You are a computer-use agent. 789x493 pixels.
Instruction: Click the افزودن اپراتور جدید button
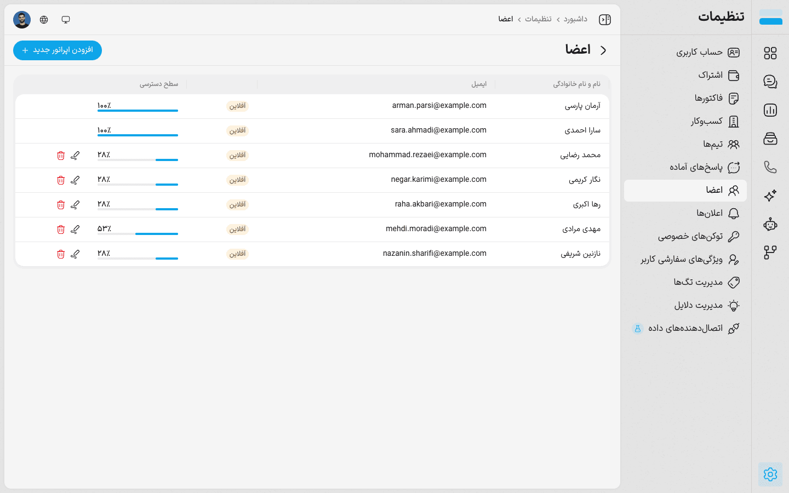[x=58, y=50]
